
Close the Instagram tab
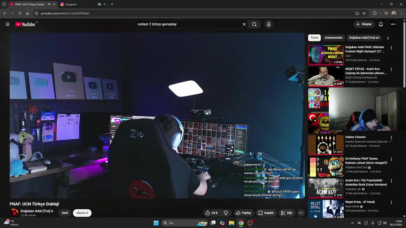[x=104, y=4]
